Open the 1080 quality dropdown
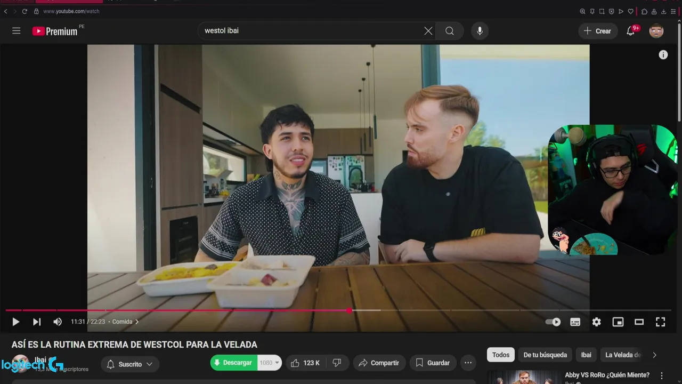682x384 pixels. click(270, 363)
